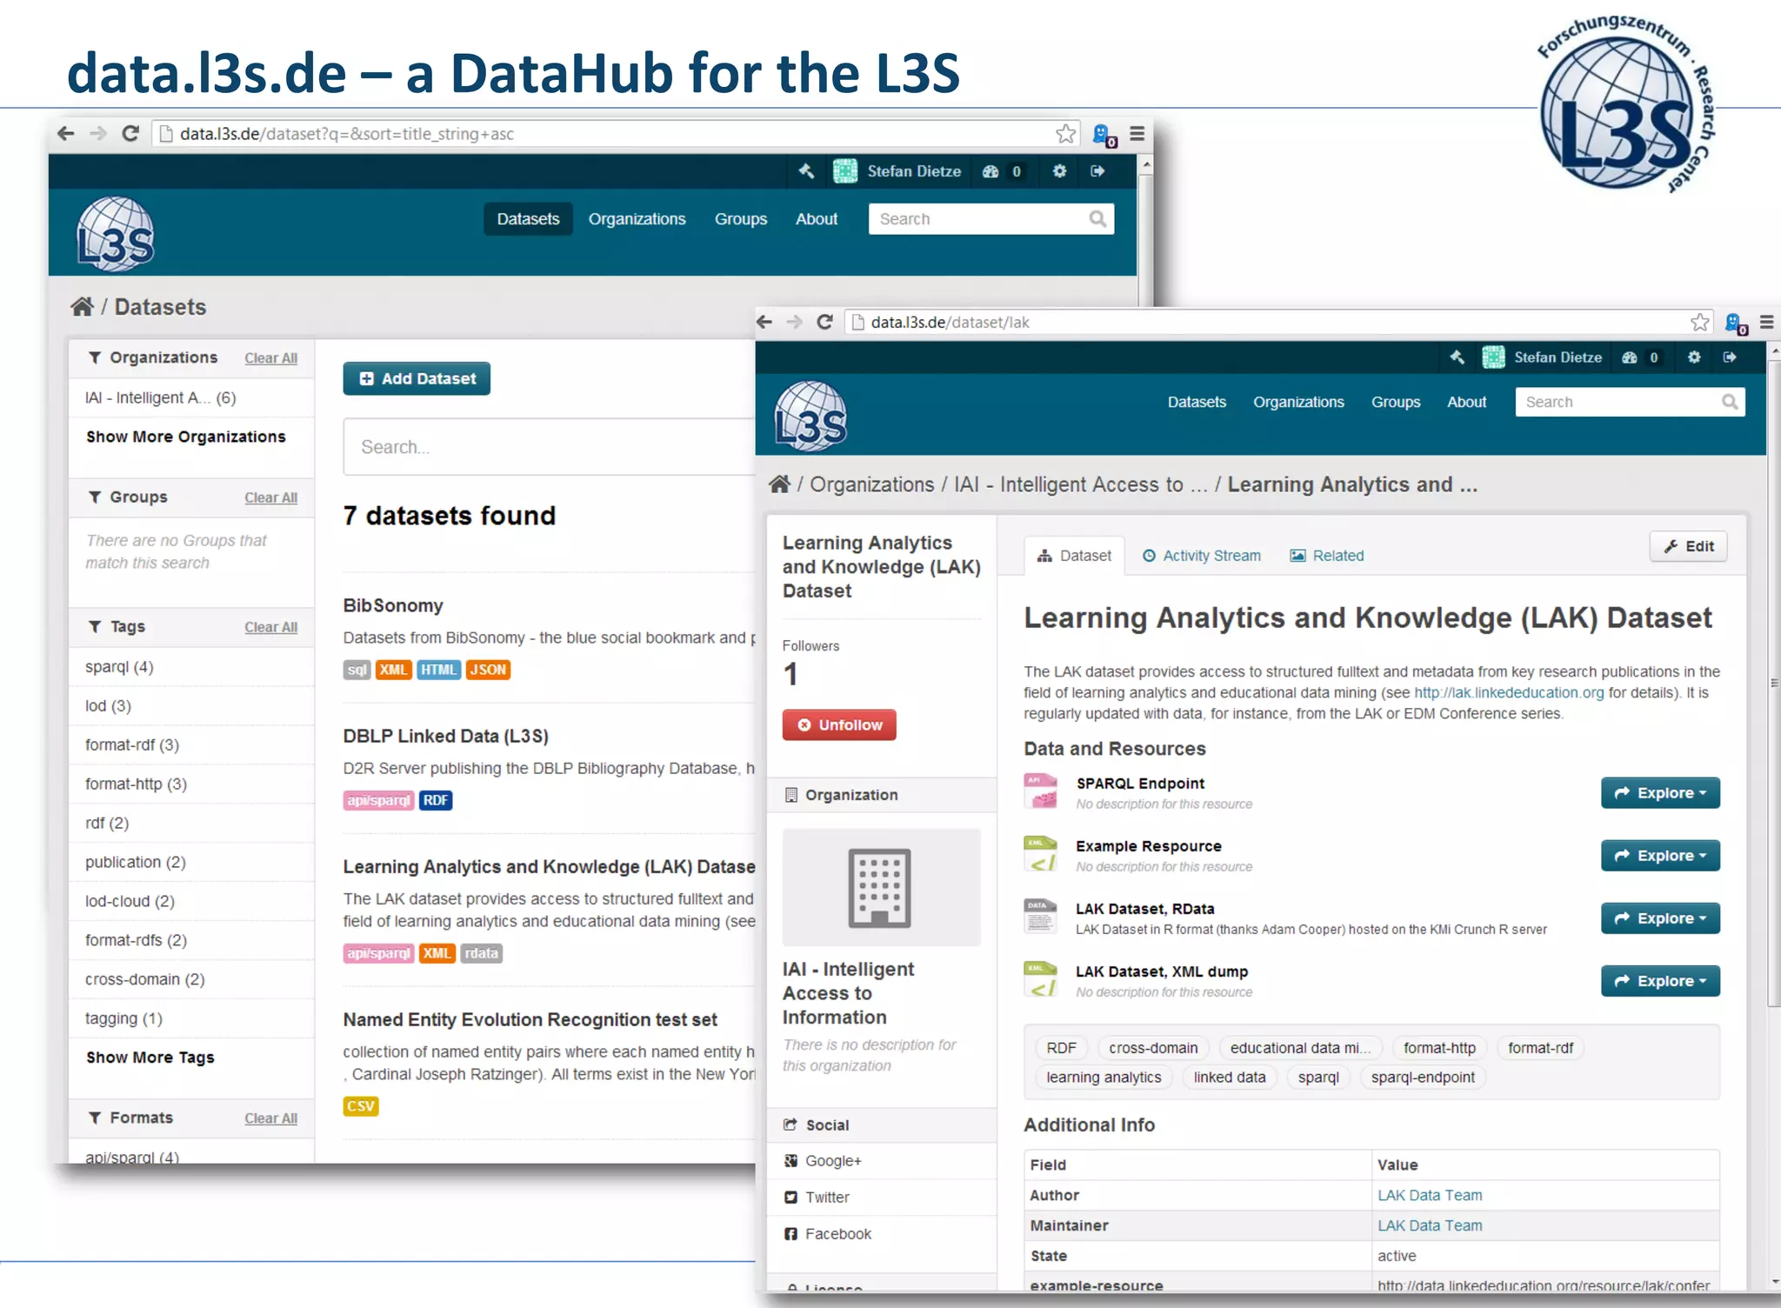Clear All in Tags filter
Image resolution: width=1781 pixels, height=1308 pixels.
coord(270,626)
